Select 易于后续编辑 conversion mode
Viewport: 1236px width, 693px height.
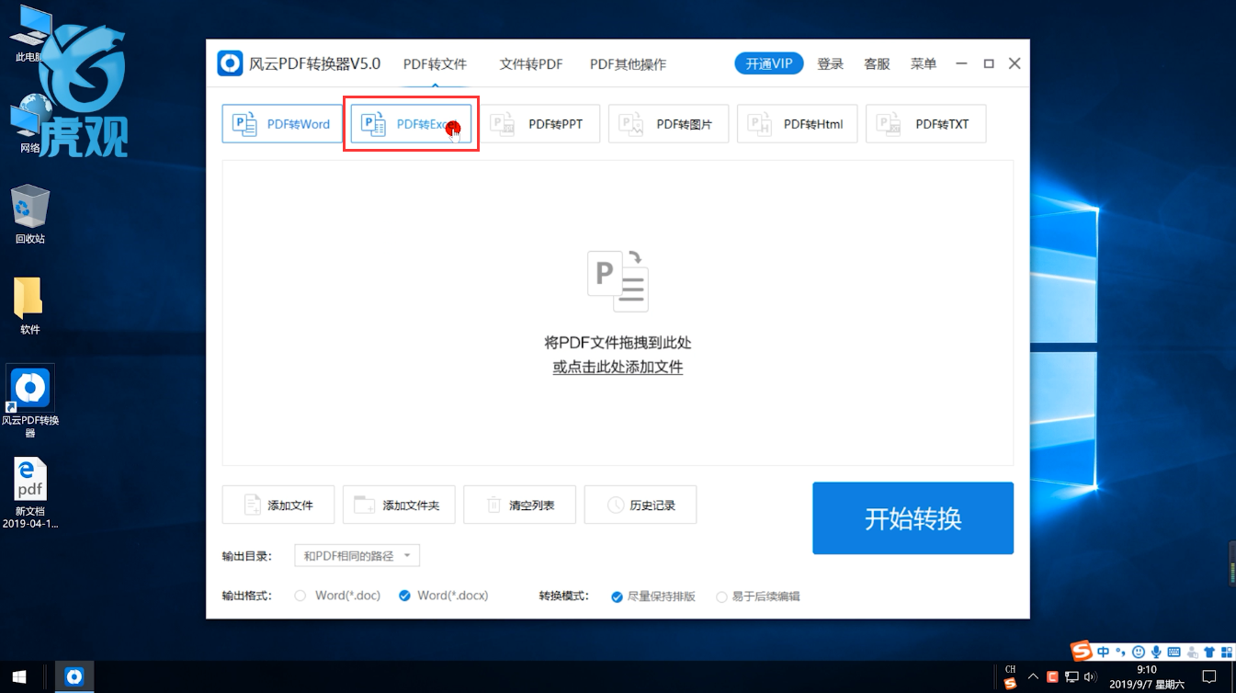758,596
